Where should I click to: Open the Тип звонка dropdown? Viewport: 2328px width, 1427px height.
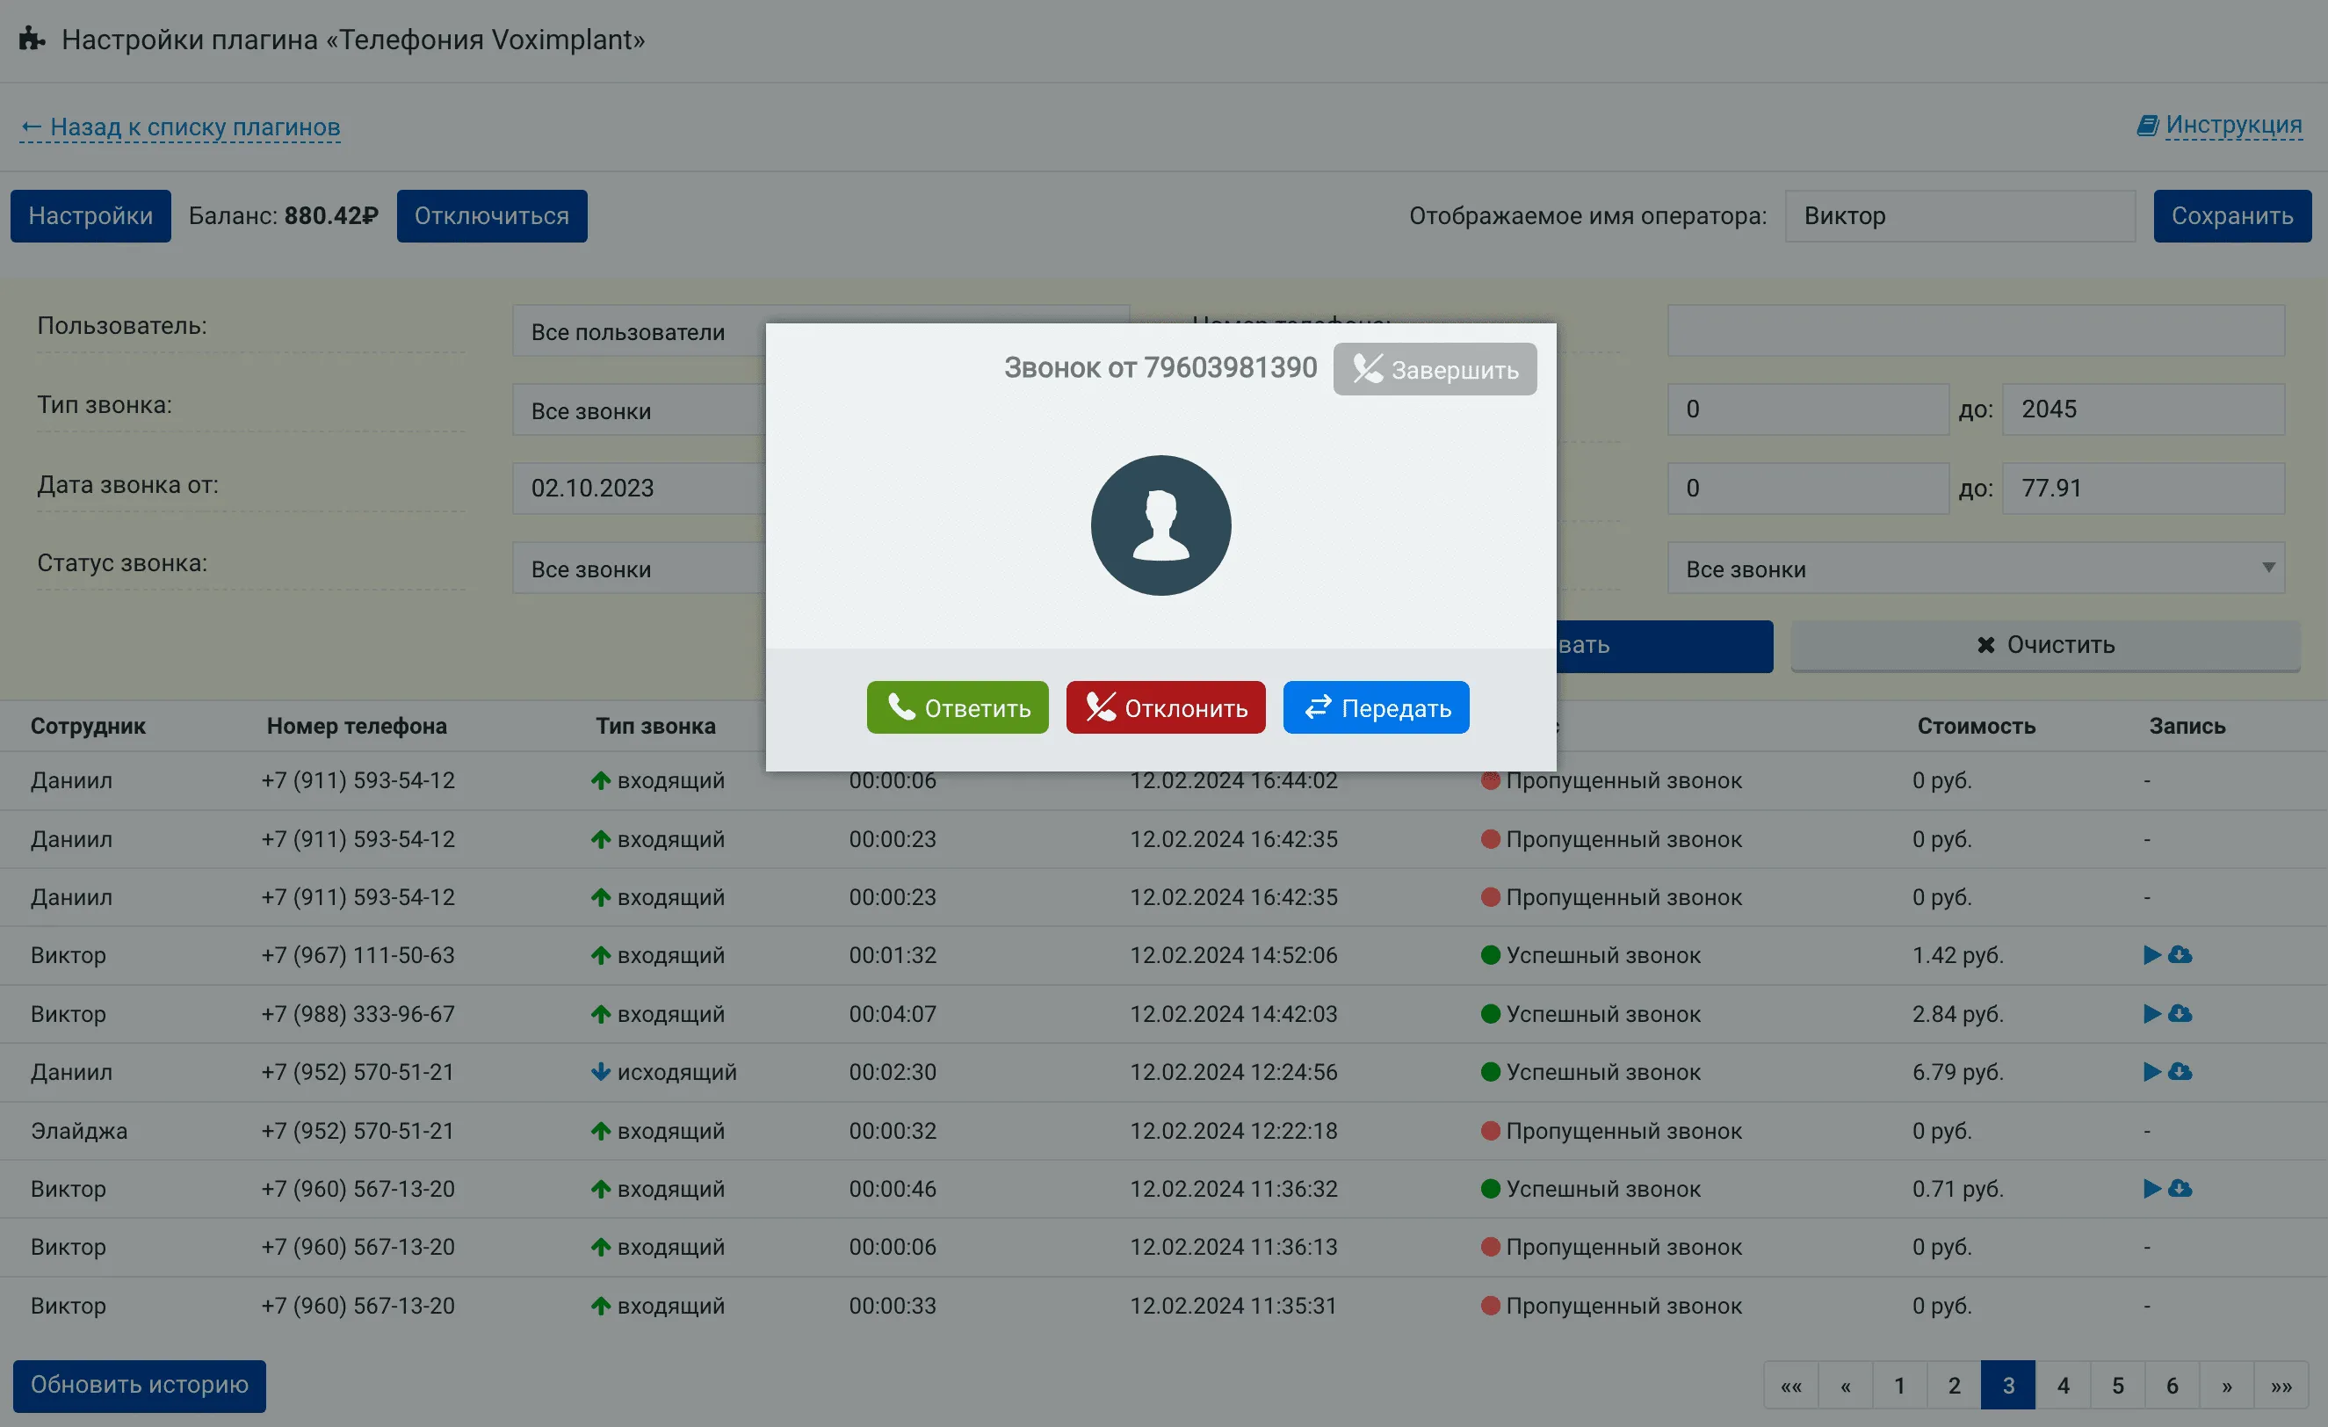pos(639,410)
